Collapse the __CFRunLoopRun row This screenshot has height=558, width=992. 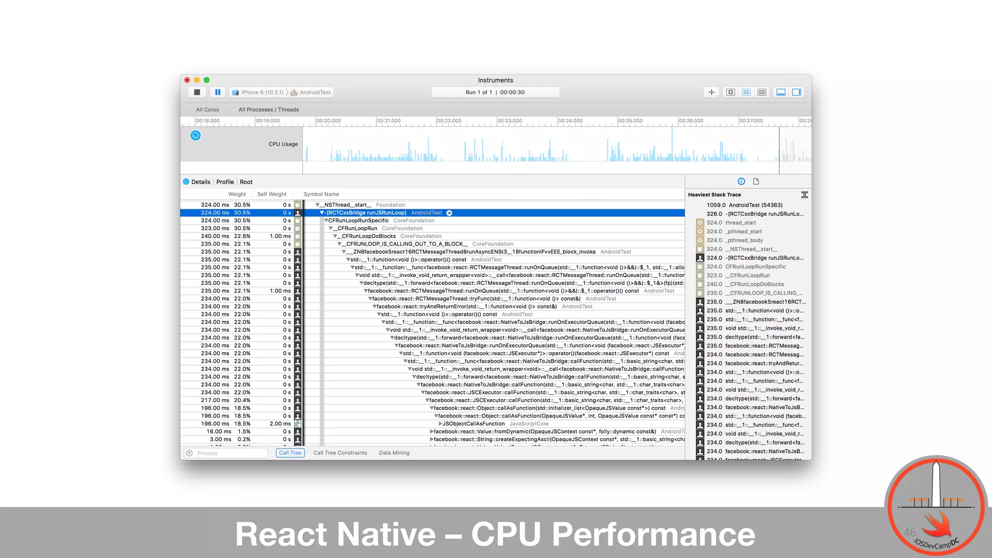pos(331,228)
